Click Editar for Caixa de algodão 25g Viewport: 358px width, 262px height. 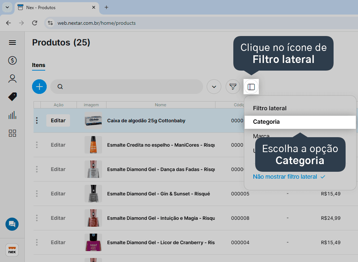(x=58, y=120)
